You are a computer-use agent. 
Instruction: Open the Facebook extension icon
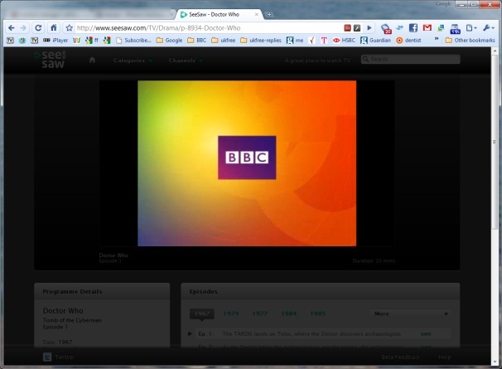click(413, 28)
